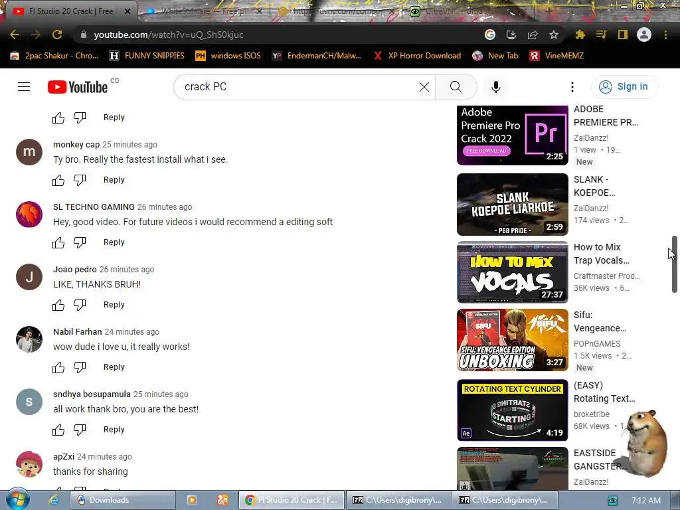Click the browser forward arrow
This screenshot has height=510, width=680.
point(36,35)
